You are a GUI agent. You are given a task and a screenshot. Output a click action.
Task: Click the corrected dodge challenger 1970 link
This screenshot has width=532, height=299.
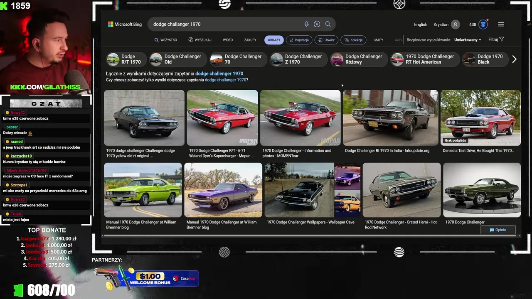tap(219, 74)
